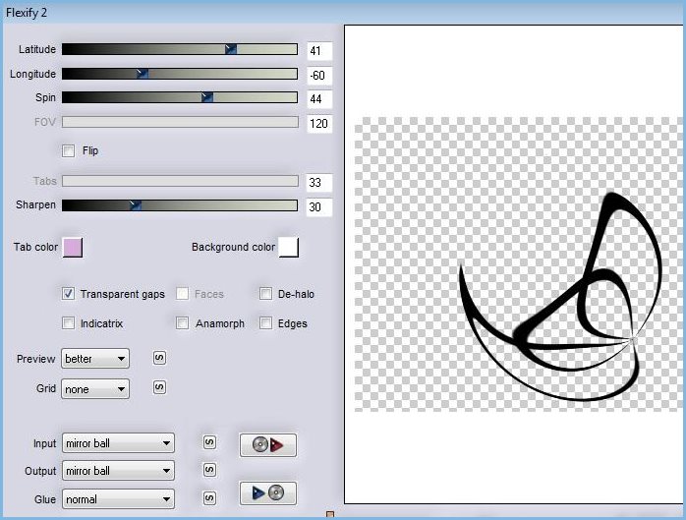This screenshot has height=520, width=686.
Task: Uncheck Transparent gaps option
Action: (69, 293)
